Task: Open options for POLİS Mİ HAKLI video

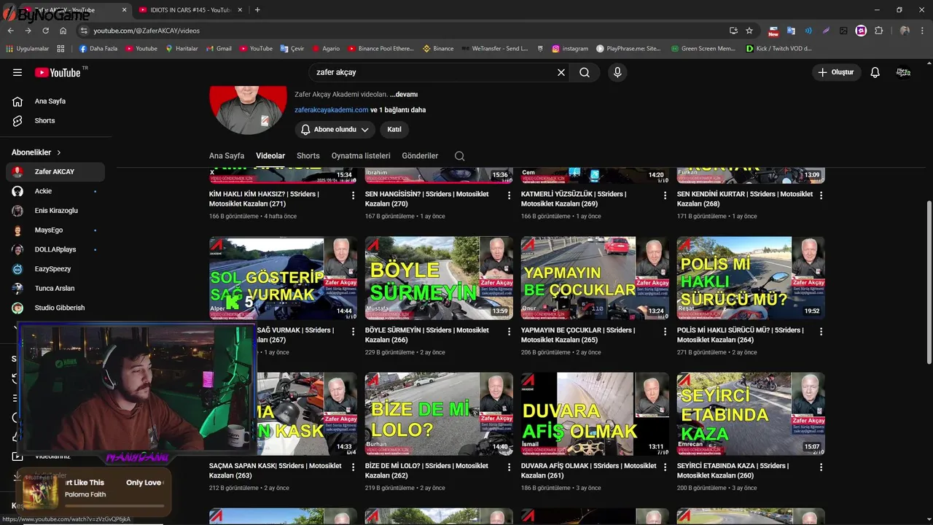Action: click(821, 331)
